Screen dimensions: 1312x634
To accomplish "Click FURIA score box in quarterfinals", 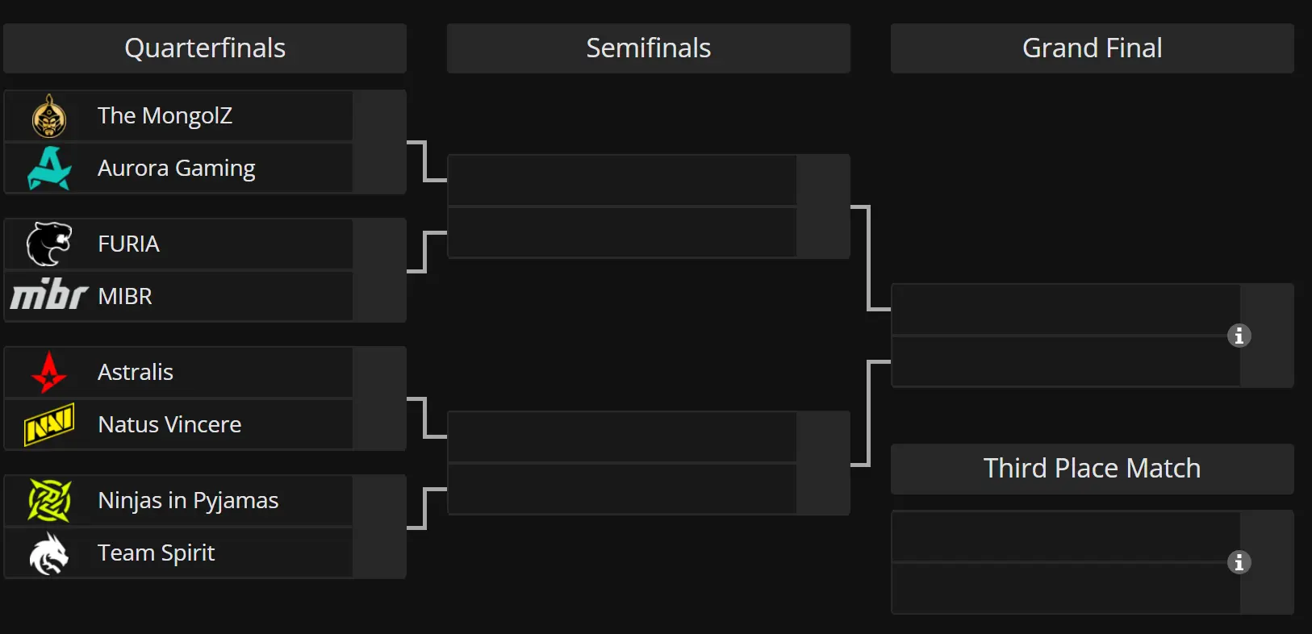I will 379,244.
